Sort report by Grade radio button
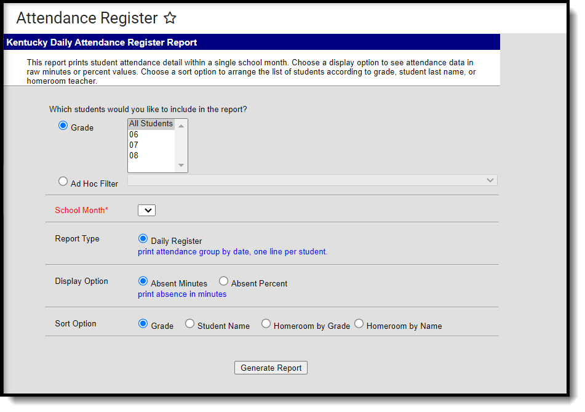585x412 pixels. [x=143, y=323]
